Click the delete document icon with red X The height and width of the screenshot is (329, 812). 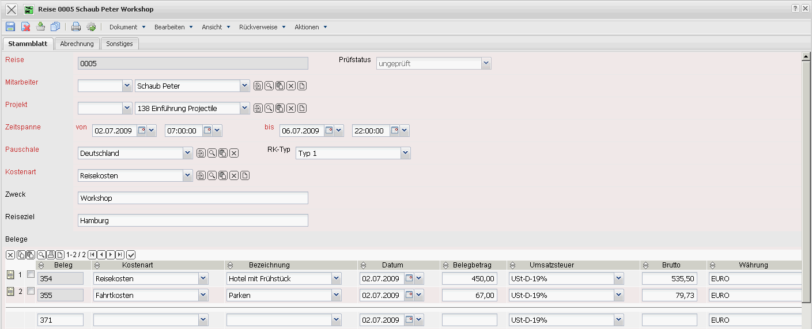(x=26, y=26)
